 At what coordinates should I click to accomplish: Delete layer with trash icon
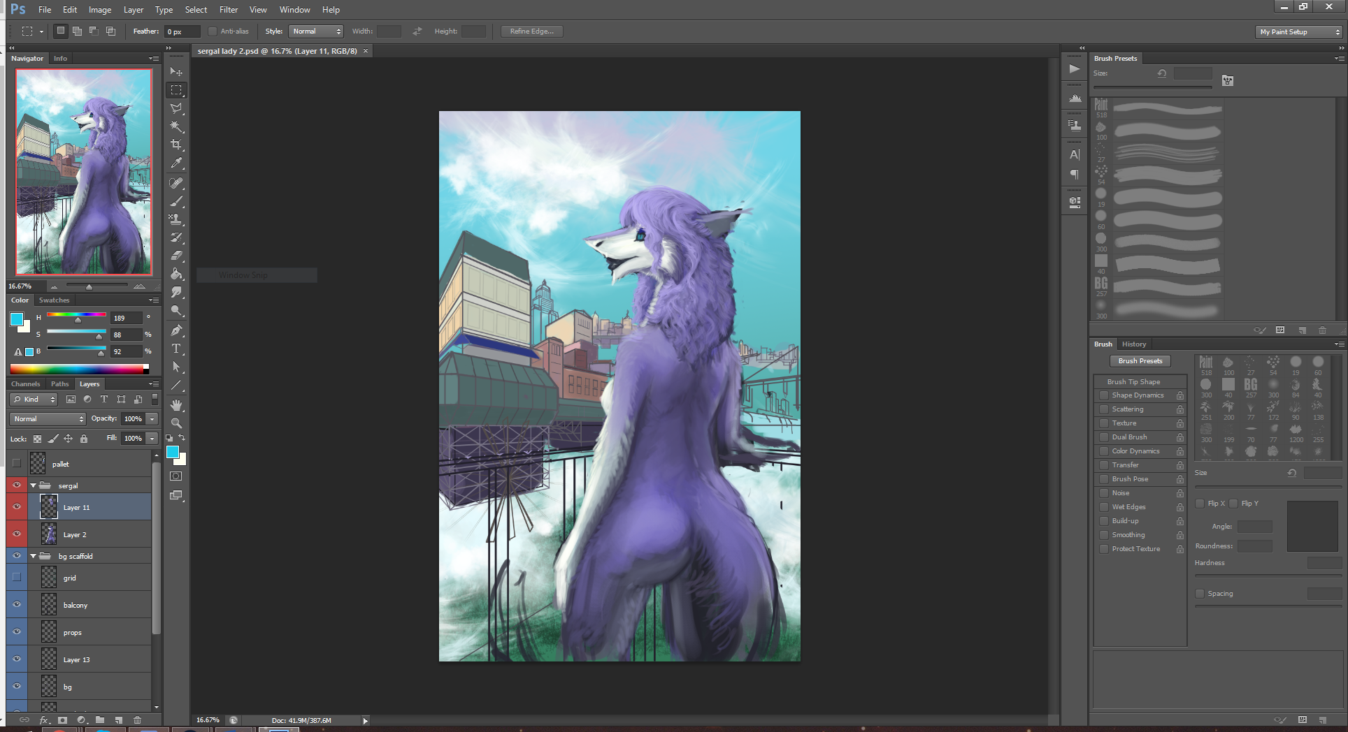click(137, 719)
